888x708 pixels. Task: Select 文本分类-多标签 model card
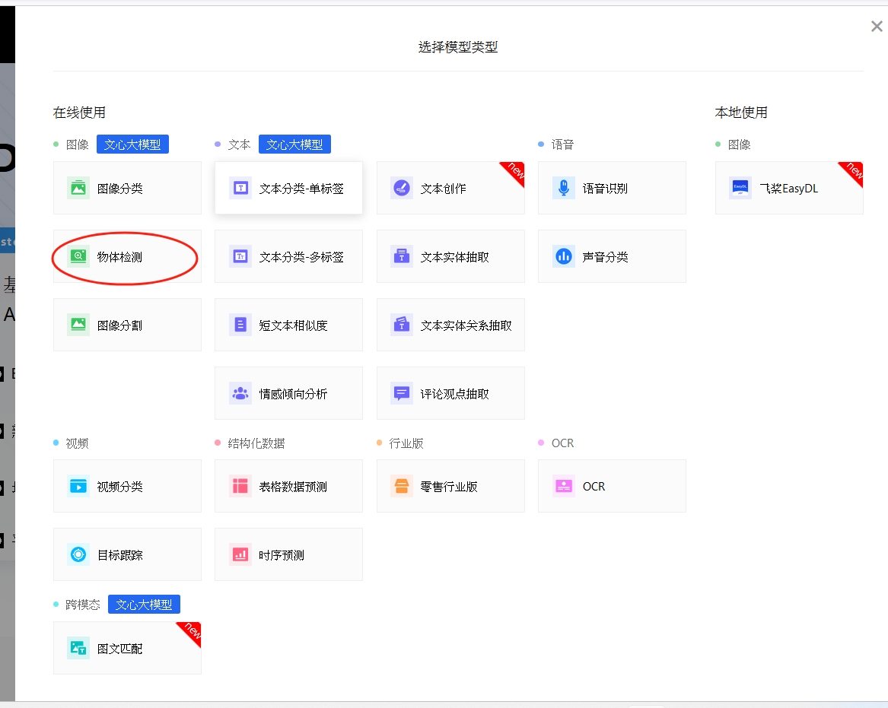coord(289,256)
